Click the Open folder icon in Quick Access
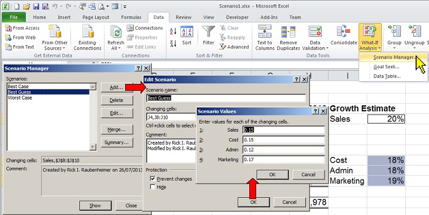This screenshot has height=215, width=429. click(26, 6)
